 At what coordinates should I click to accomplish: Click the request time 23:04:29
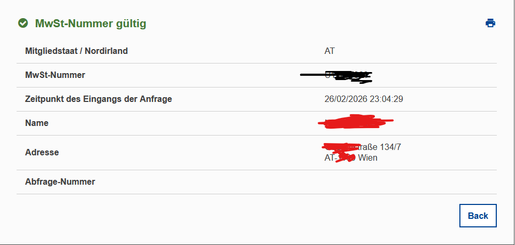388,99
